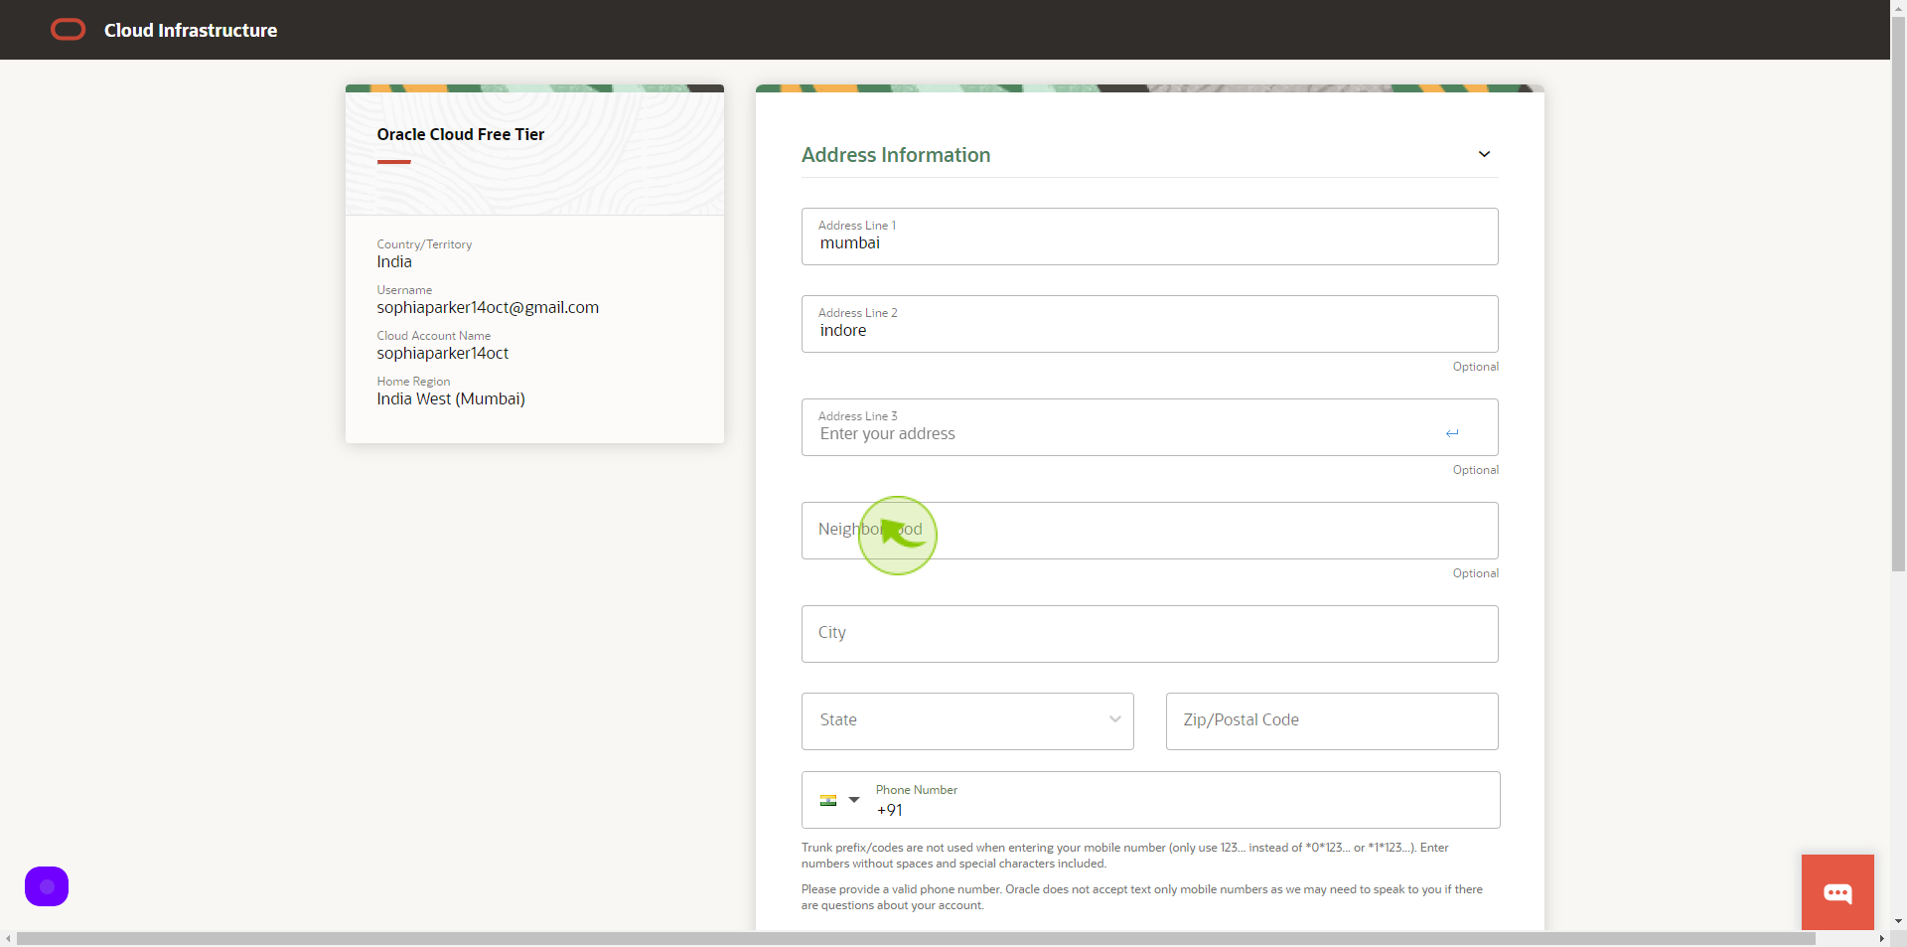Image resolution: width=1907 pixels, height=947 pixels.
Task: Click the Address Line 1 field
Action: [x=1150, y=237]
